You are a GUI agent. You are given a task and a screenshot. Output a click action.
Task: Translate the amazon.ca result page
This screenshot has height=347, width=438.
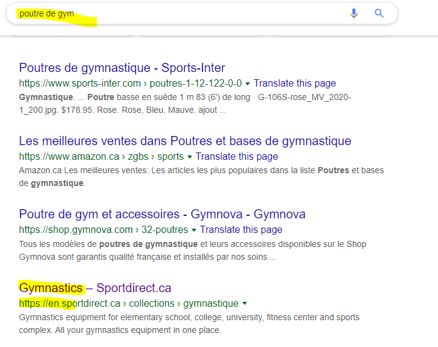(237, 156)
